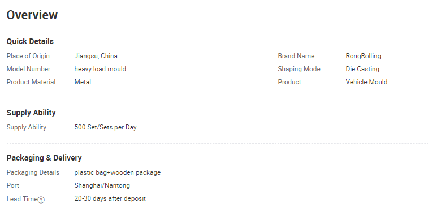Click the Jiangsu, China origin value
The image size is (428, 212).
[96, 56]
